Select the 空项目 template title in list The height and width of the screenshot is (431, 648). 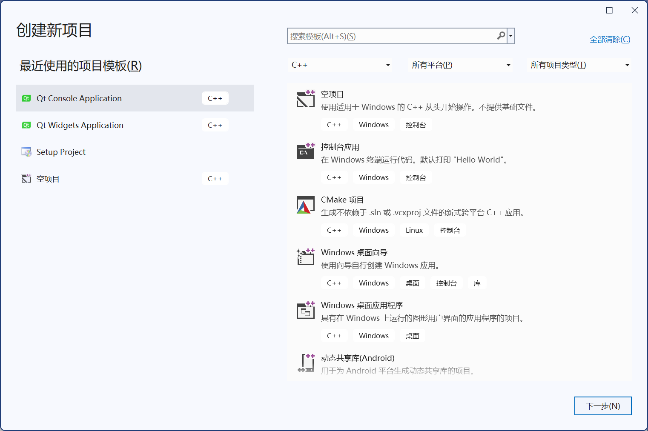click(x=332, y=94)
